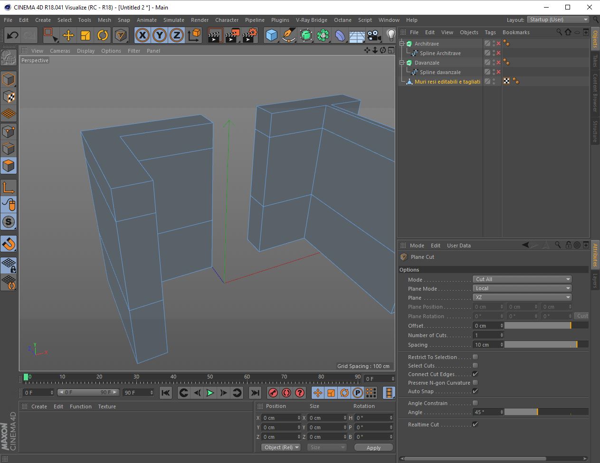Select Muri resi editabili e tagliati object
This screenshot has height=463, width=600.
(x=448, y=82)
